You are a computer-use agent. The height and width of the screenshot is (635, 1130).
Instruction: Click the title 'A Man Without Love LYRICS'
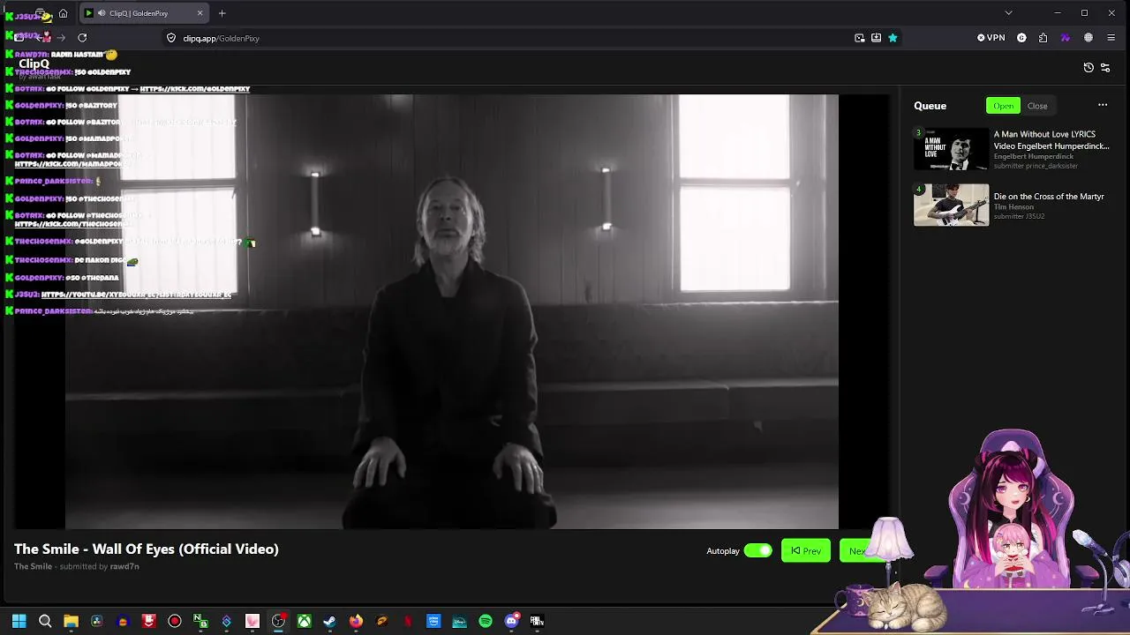pos(1051,140)
